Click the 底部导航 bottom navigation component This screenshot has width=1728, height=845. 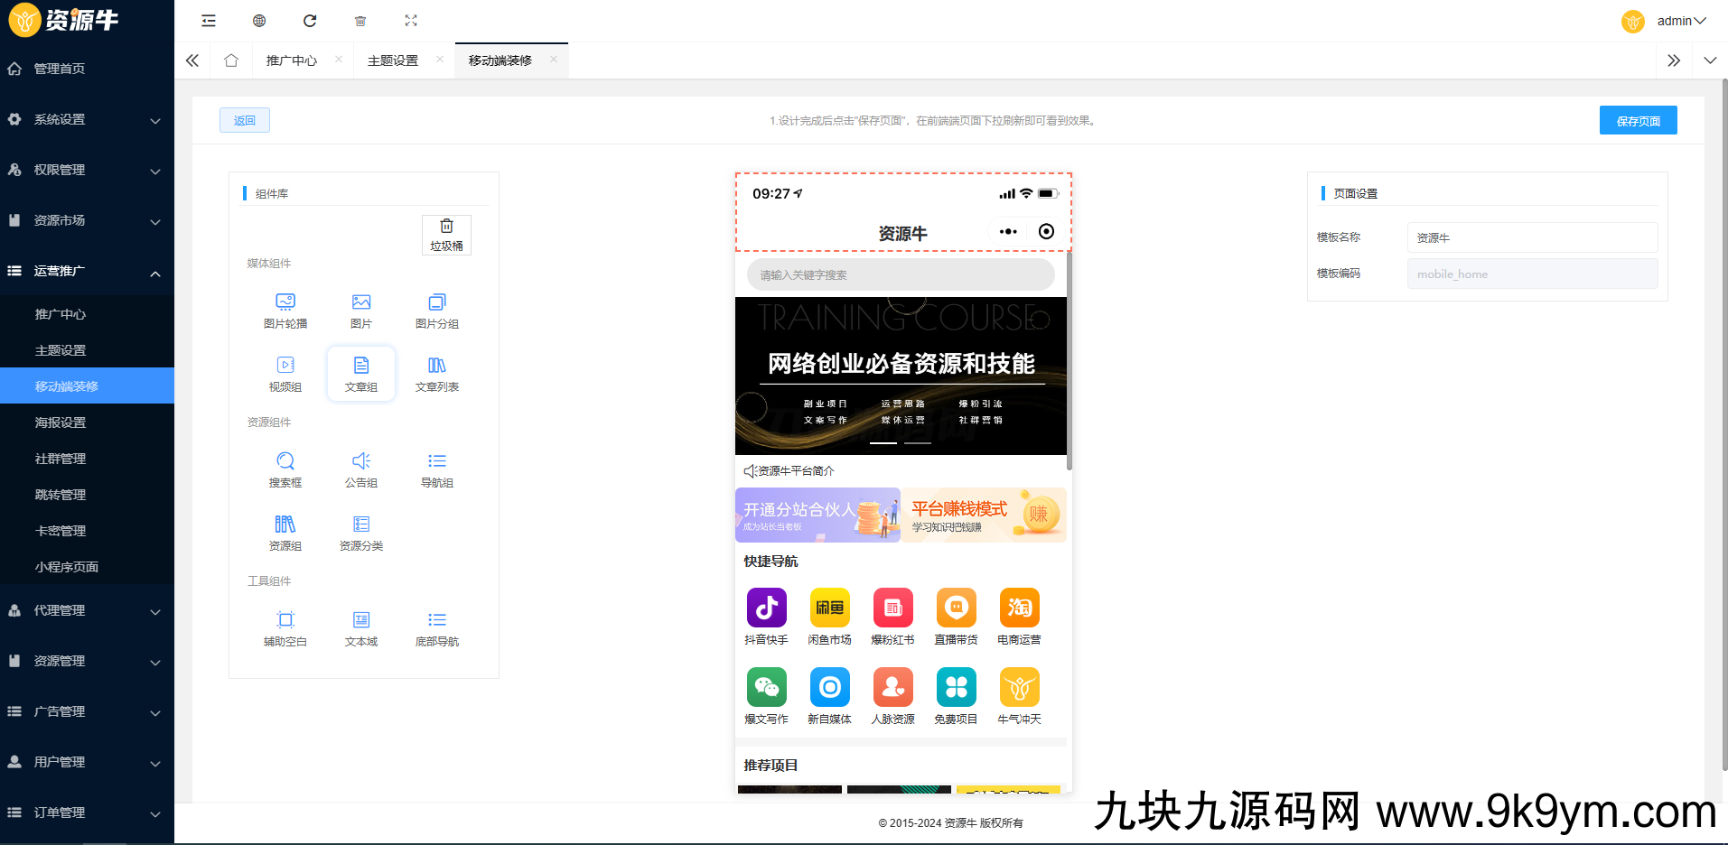(x=437, y=627)
